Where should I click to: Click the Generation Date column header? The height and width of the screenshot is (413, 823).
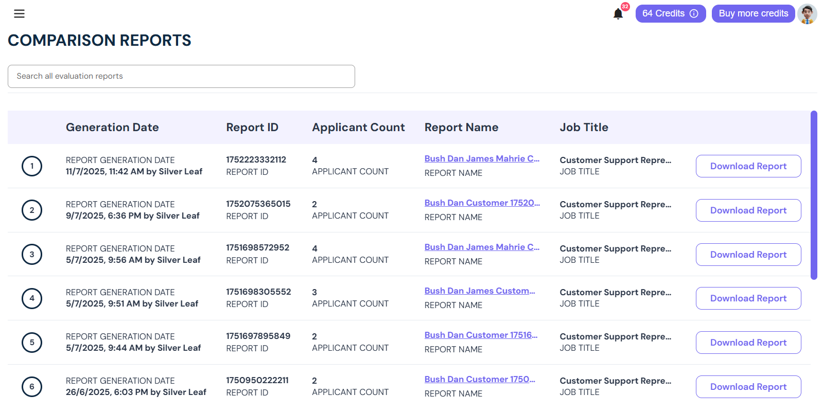pos(112,128)
